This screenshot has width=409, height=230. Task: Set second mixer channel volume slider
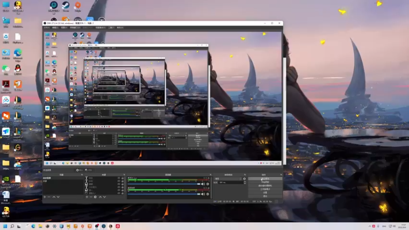click(x=164, y=194)
